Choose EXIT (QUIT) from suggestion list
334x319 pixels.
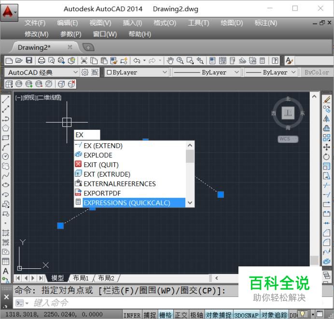click(130, 165)
